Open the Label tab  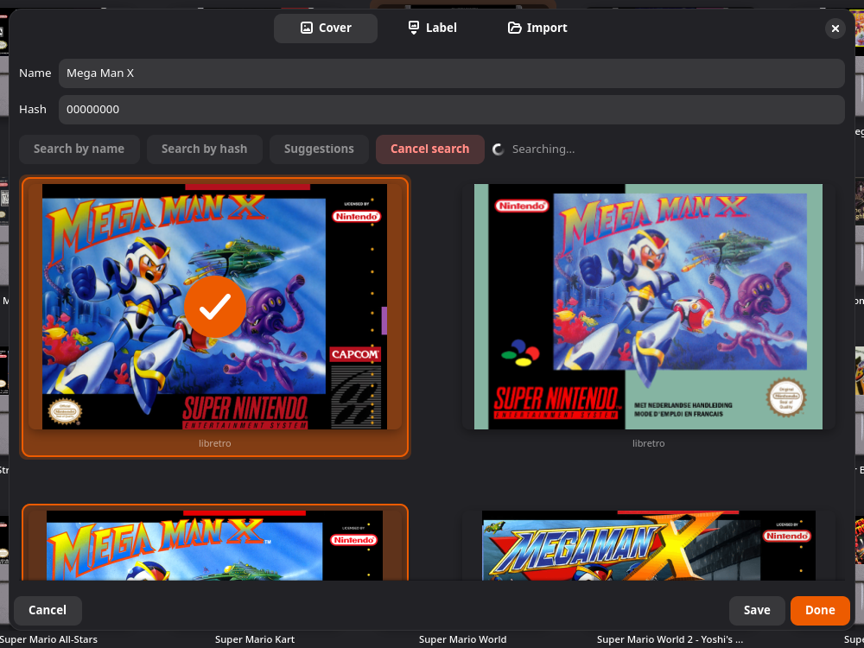click(x=432, y=29)
